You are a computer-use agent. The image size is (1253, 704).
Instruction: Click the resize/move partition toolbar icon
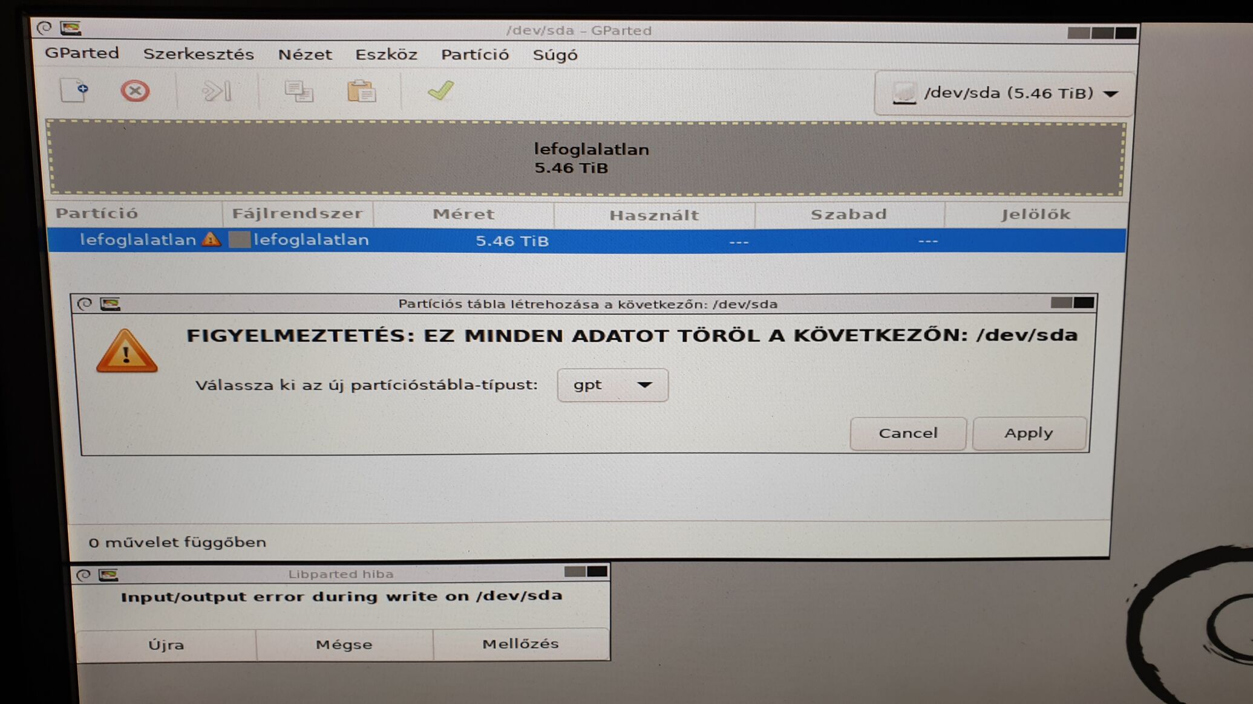pos(217,91)
